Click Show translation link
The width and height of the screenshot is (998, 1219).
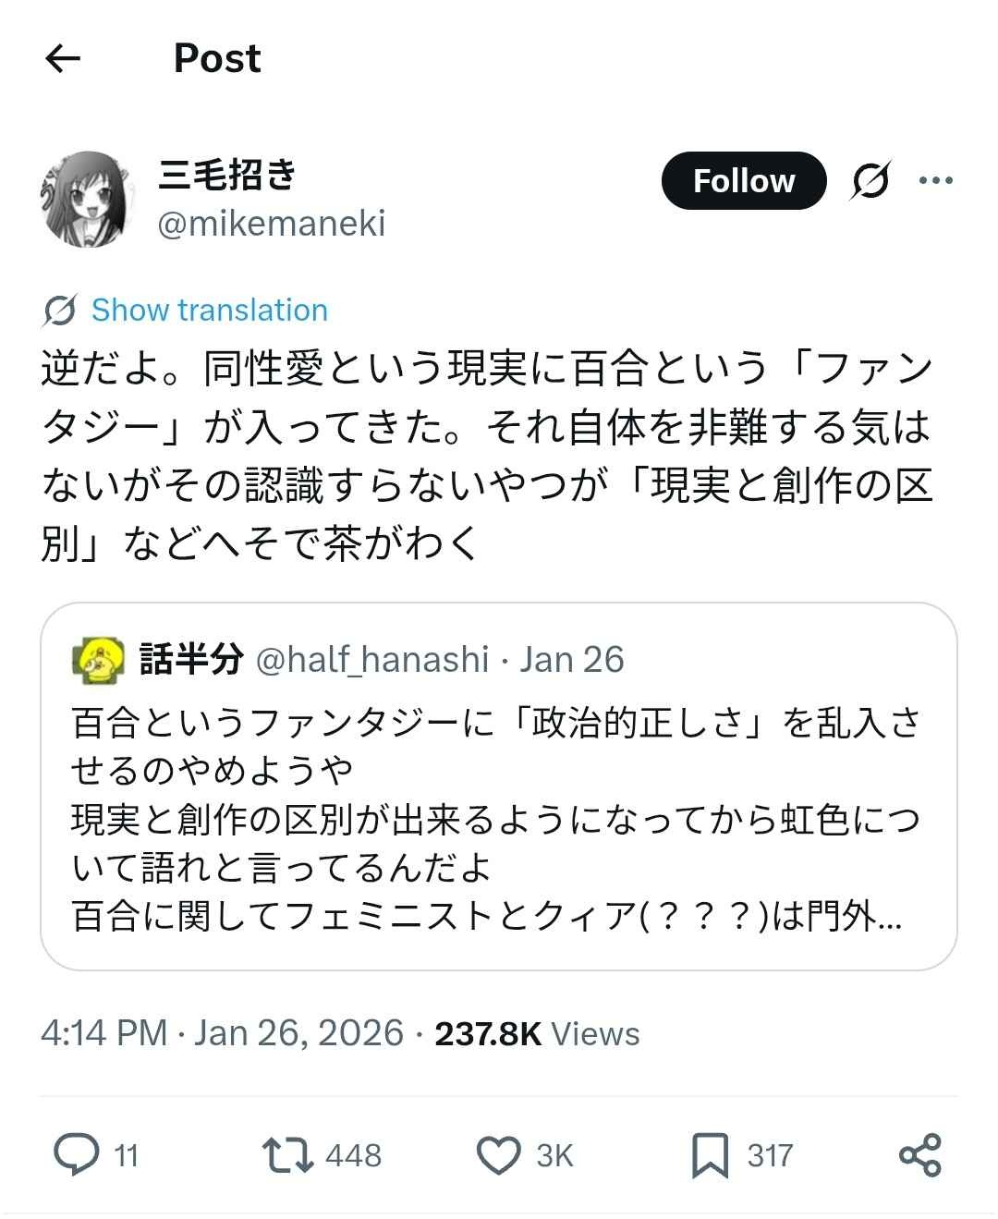(x=209, y=310)
